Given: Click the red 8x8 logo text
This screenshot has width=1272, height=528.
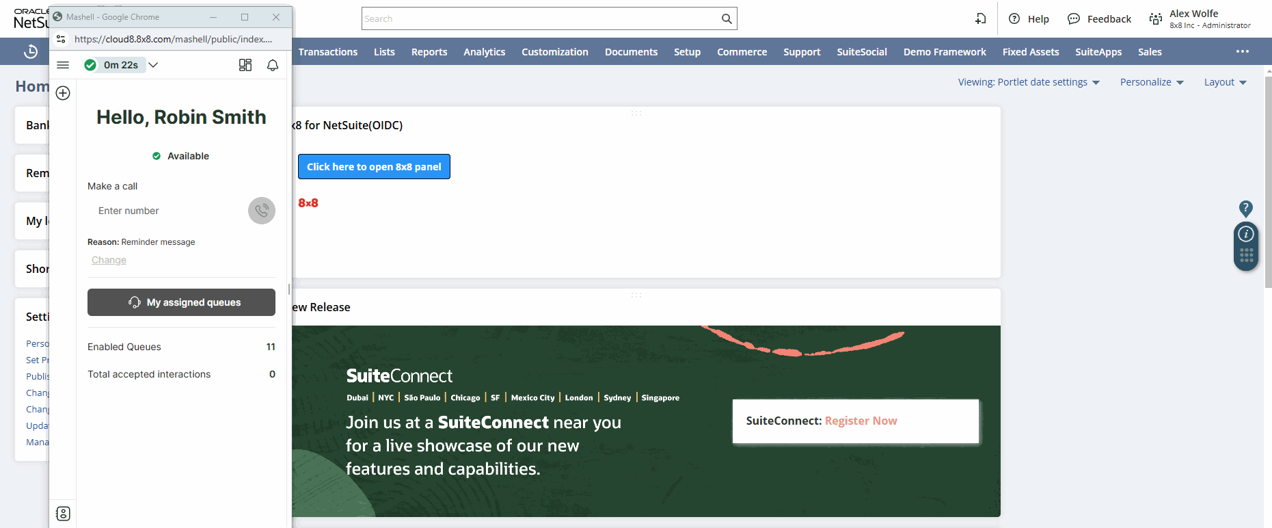Looking at the screenshot, I should tap(308, 203).
